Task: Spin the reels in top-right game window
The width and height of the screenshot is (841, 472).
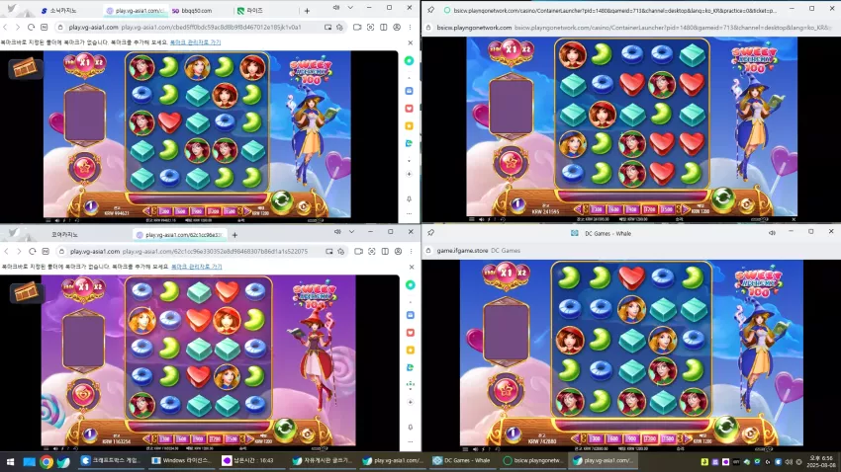Action: [722, 197]
